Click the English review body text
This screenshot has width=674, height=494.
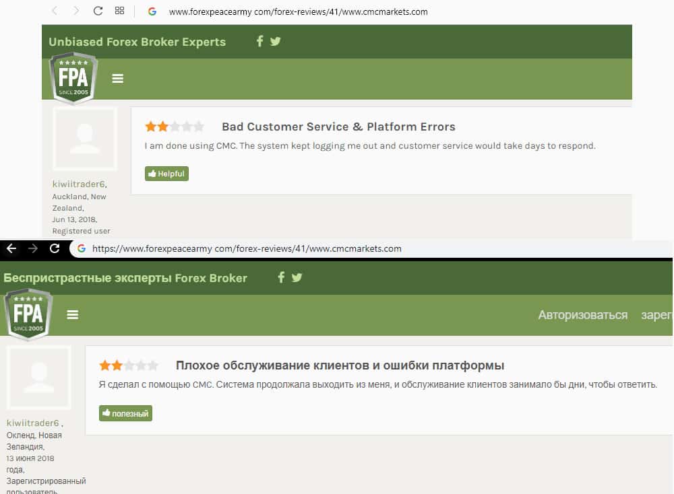[x=370, y=146]
